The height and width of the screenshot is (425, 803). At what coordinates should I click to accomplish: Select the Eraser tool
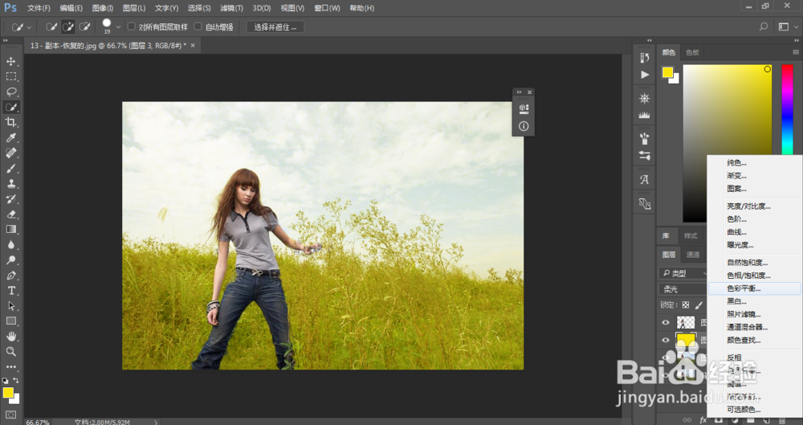[x=10, y=215]
